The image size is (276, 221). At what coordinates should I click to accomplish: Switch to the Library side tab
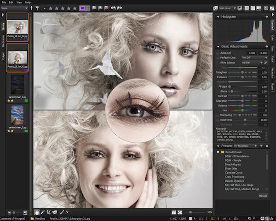tap(3, 26)
